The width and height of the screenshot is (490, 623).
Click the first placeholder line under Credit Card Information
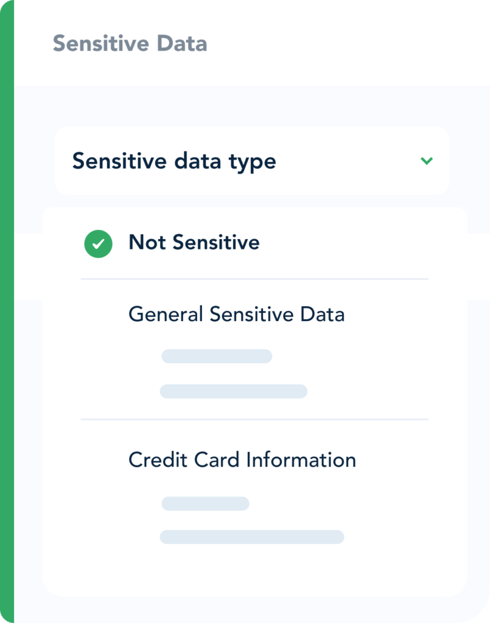[205, 504]
